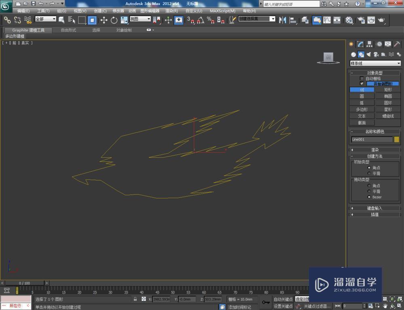The height and width of the screenshot is (310, 404).
Task: Switch to Geometry category icon
Action: (x=353, y=54)
